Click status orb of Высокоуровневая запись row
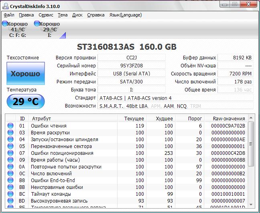260x213 pixels. (x=10, y=201)
